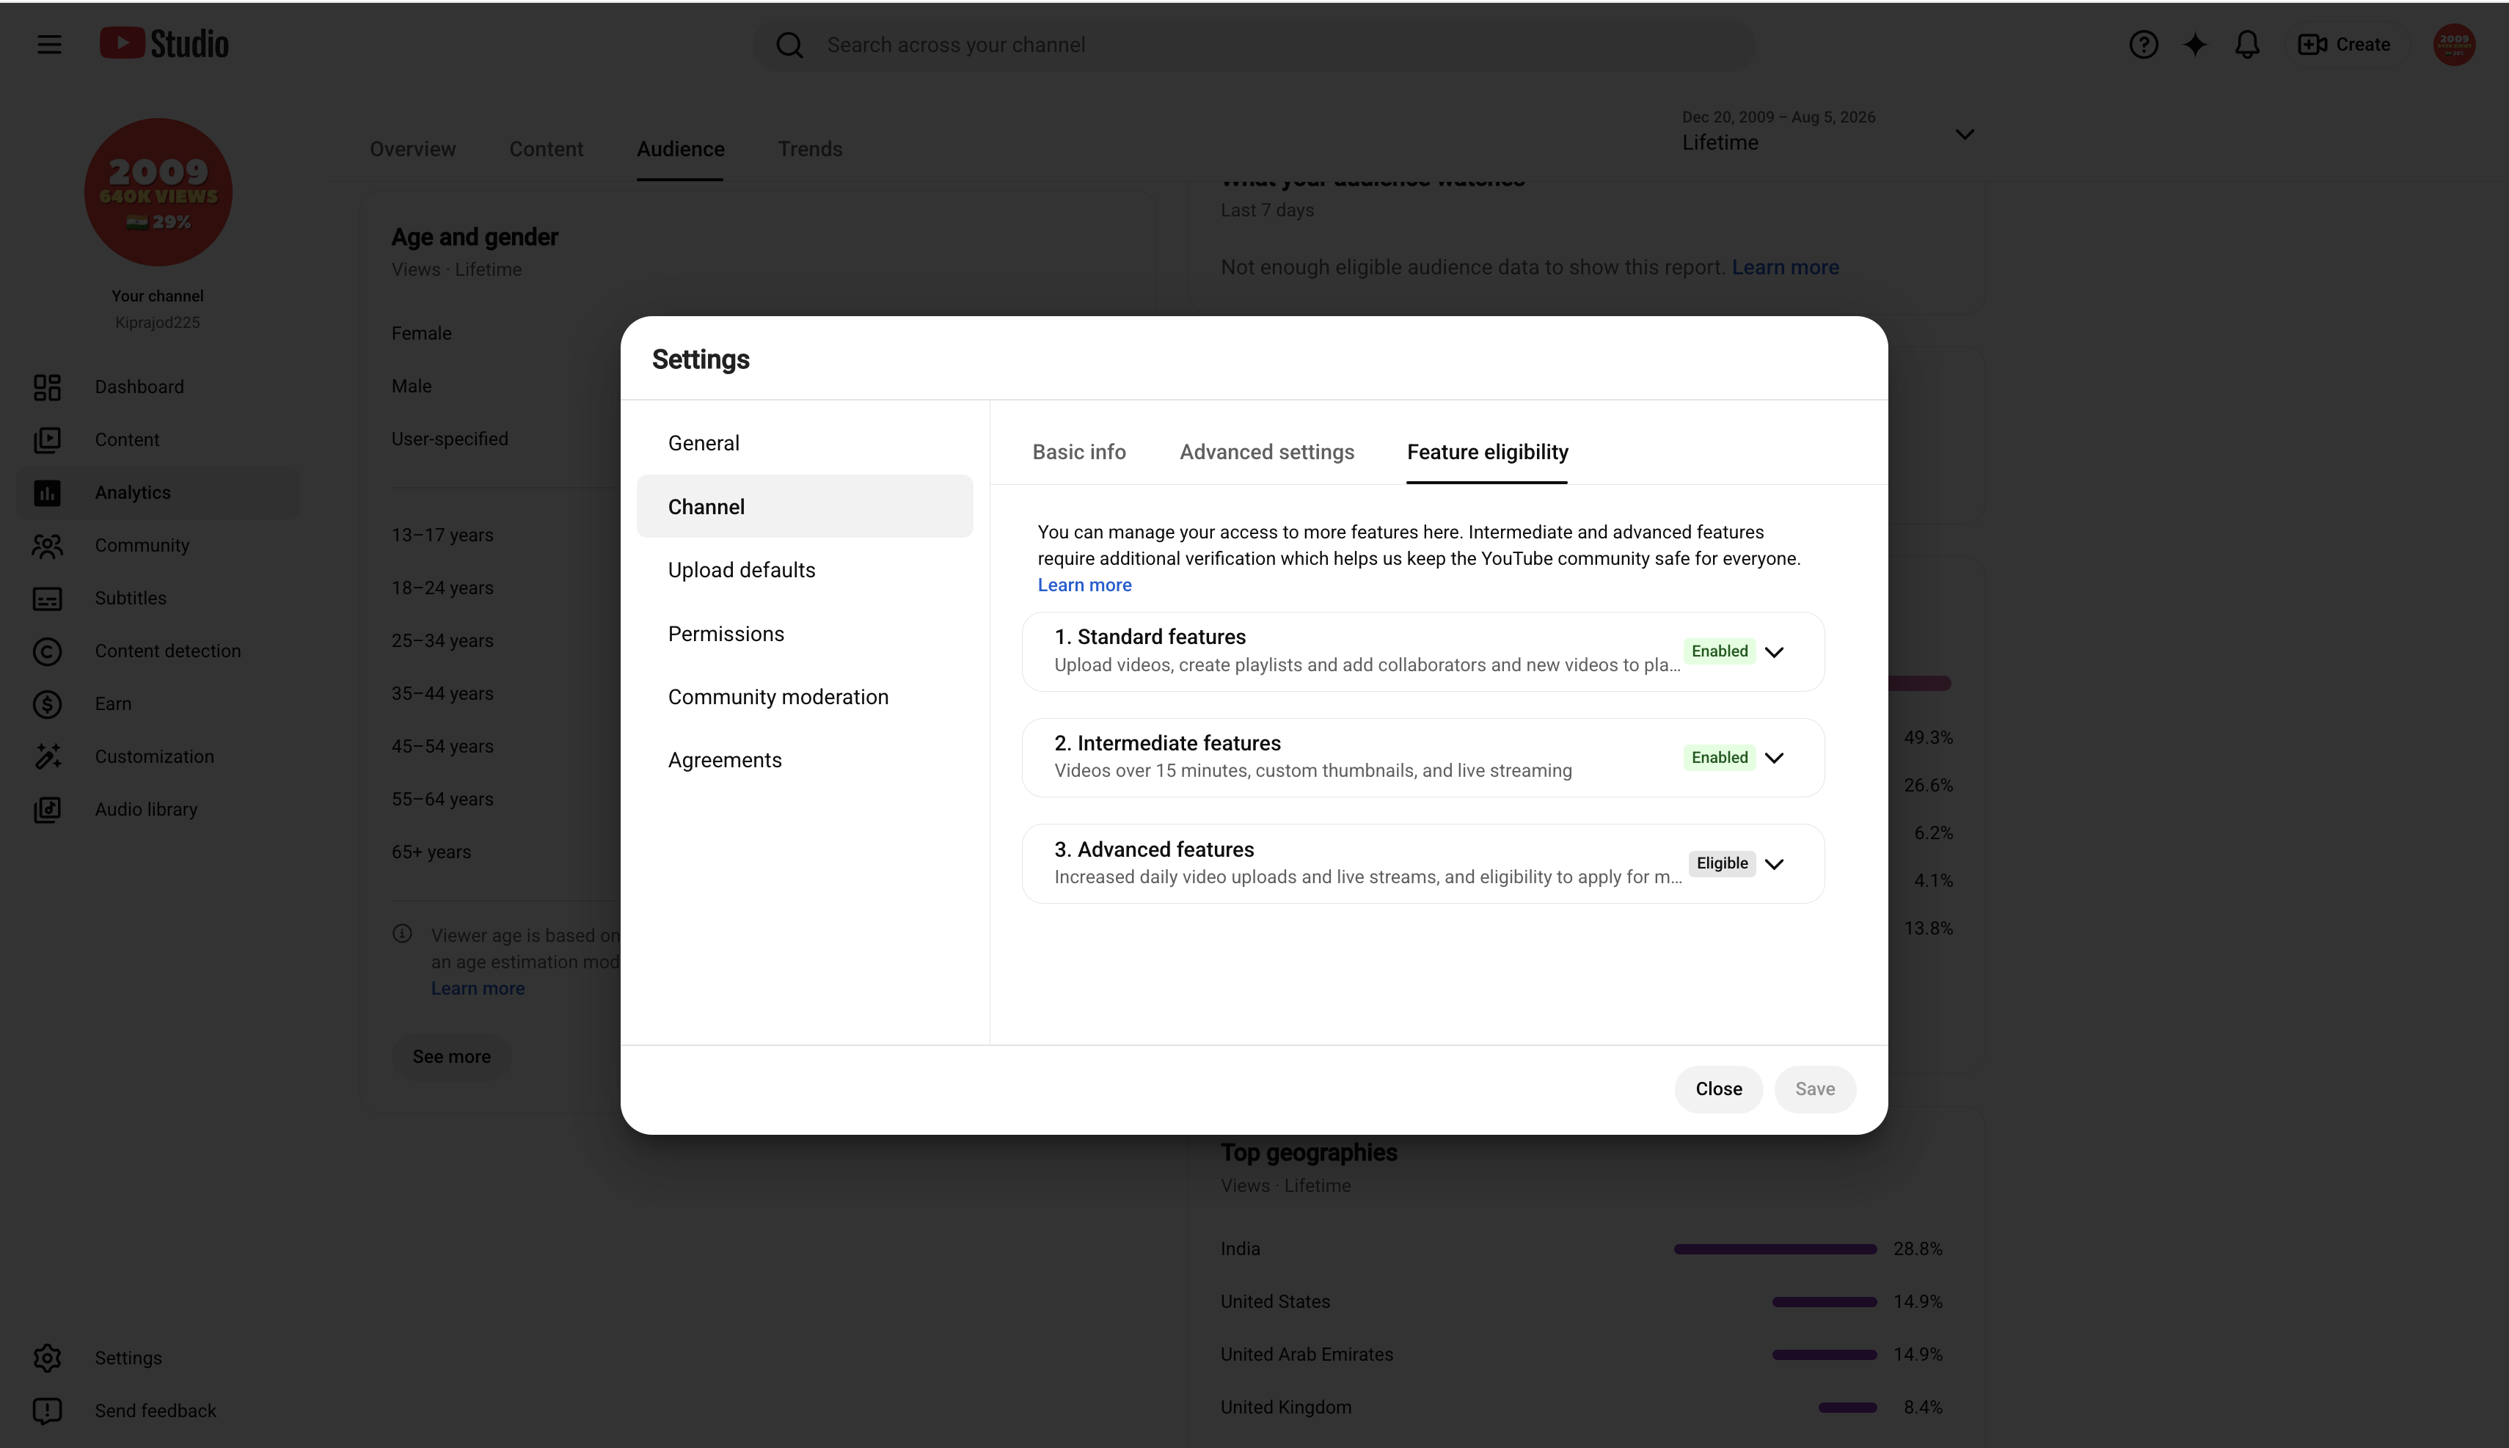Switch to the Overview analytics tab
The image size is (2509, 1448).
point(413,149)
